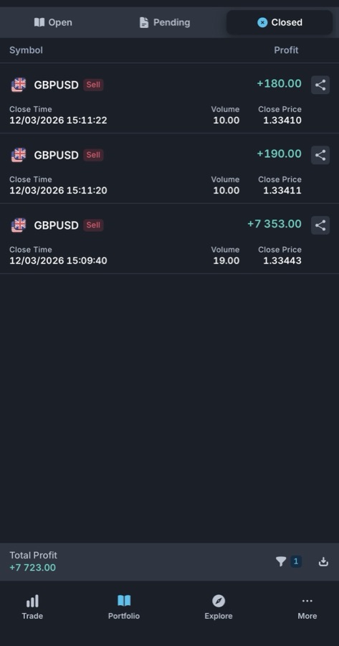
Task: Open the Trade section
Action: tap(32, 607)
